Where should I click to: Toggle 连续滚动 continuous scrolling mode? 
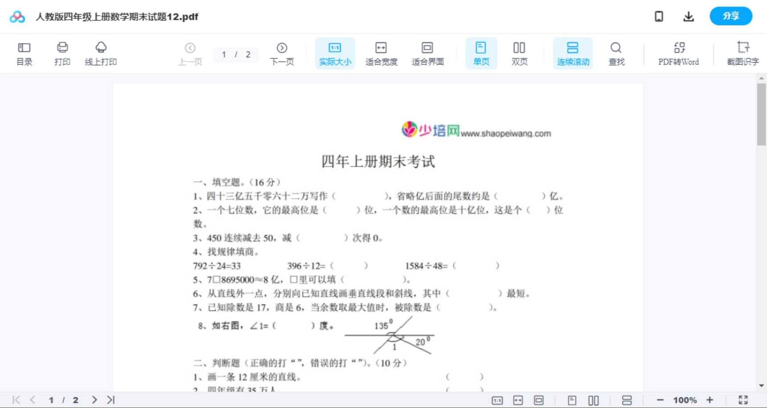[x=572, y=53]
